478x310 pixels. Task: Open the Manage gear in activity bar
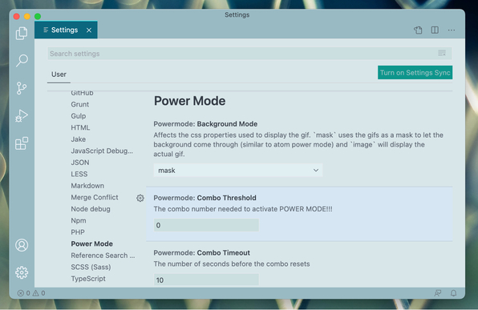(22, 272)
